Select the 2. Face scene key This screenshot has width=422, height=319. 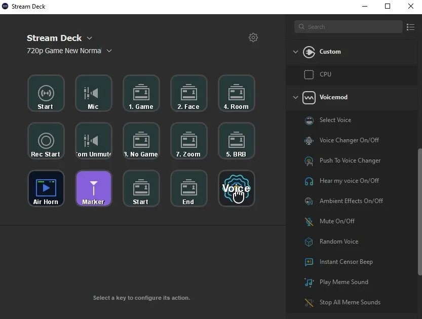[189, 93]
